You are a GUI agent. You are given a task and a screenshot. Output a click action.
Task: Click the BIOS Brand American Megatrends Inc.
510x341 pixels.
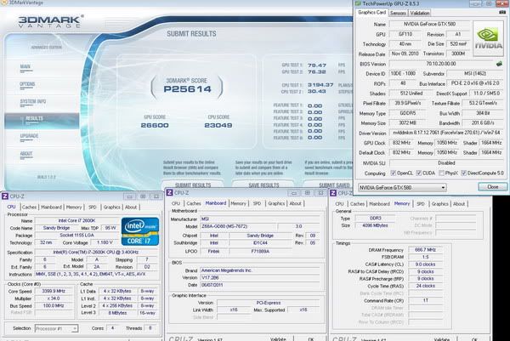pos(259,270)
